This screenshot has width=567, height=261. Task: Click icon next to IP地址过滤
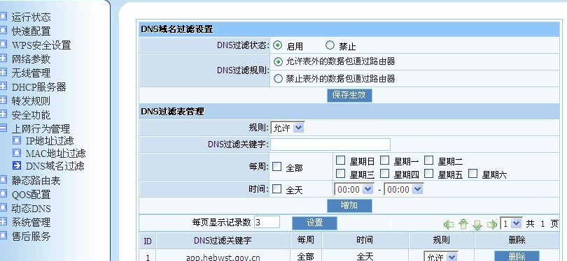click(x=17, y=140)
